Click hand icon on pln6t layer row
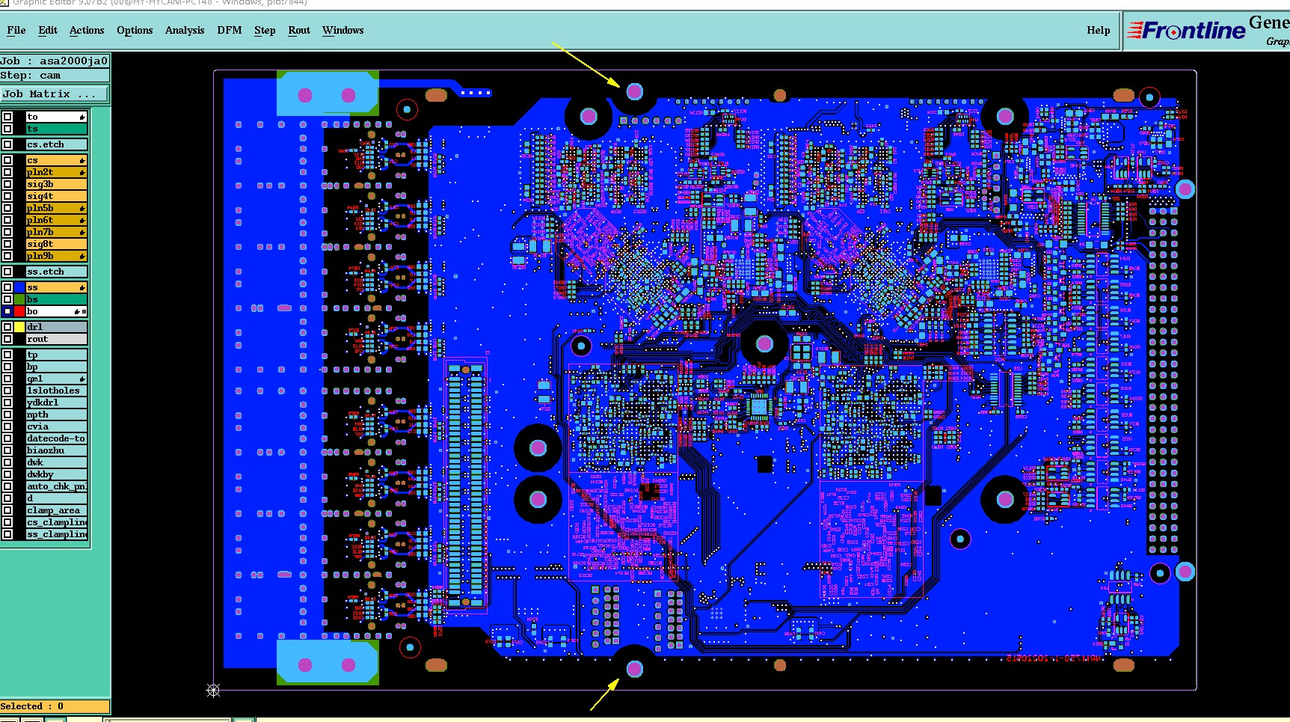 (x=82, y=221)
